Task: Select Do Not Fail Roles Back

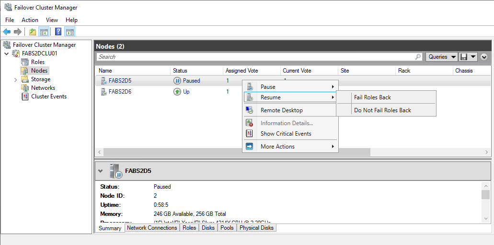Action: click(382, 110)
